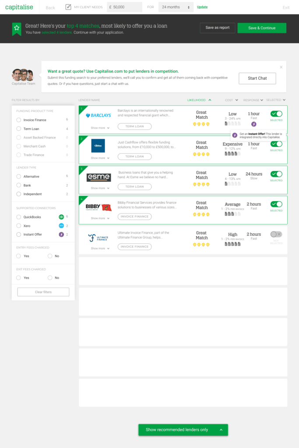This screenshot has width=299, height=448.
Task: Select the Term Loan filter
Action: tap(18, 129)
